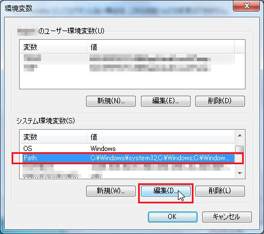The width and height of the screenshot is (264, 234).
Task: Click the 値 column header in system variables
Action: click(x=161, y=137)
